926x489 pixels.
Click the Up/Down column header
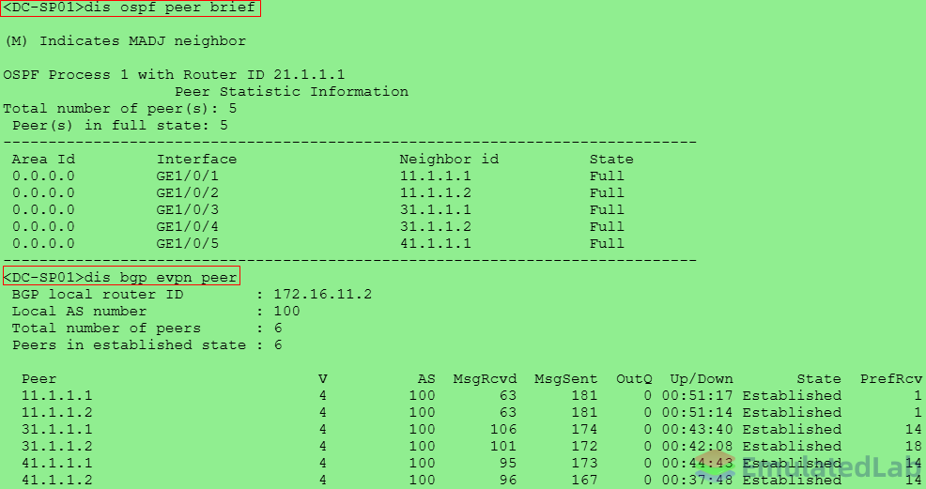point(702,378)
